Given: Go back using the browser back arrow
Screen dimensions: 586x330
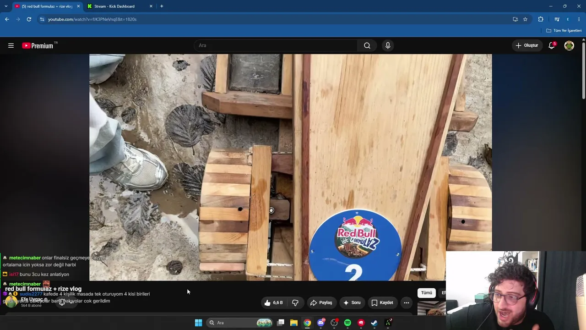Looking at the screenshot, I should click(7, 19).
